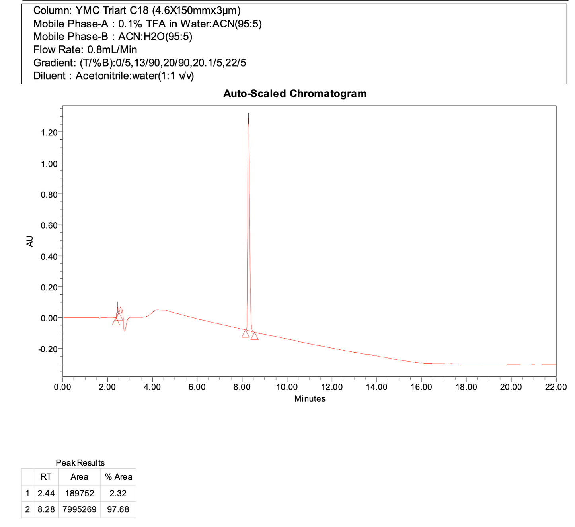Click the AU y-axis label
The width and height of the screenshot is (575, 527).
click(x=30, y=241)
